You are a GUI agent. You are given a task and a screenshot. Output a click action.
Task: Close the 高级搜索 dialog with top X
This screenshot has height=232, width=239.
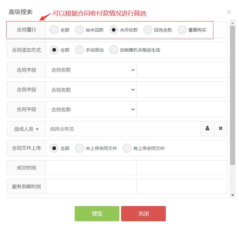coord(229,12)
